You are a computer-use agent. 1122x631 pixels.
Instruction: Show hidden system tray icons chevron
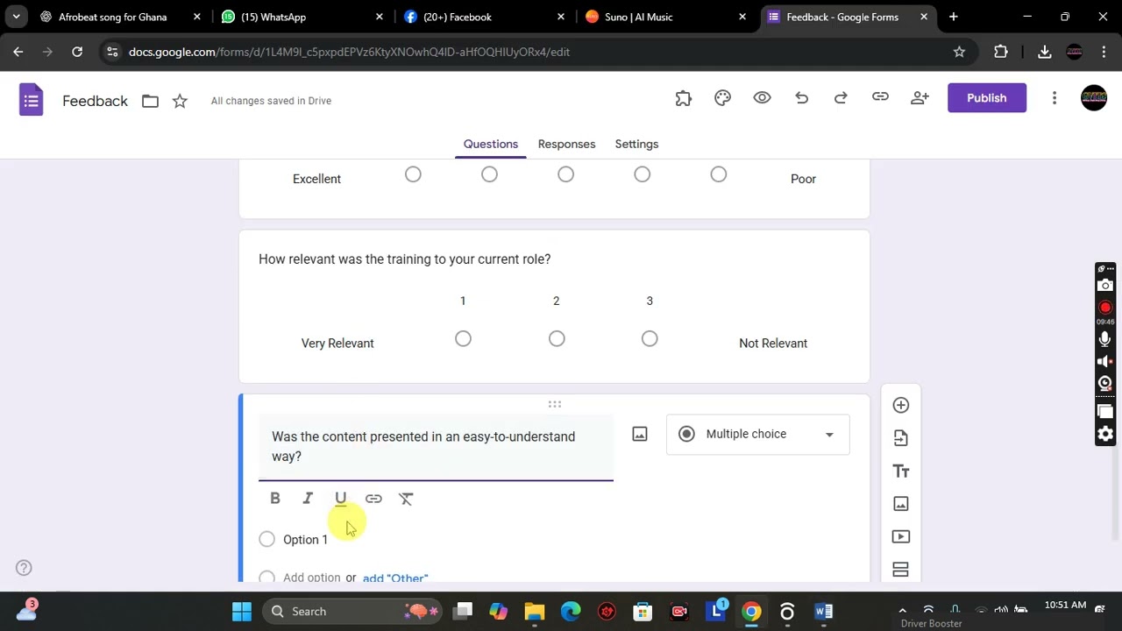point(902,611)
